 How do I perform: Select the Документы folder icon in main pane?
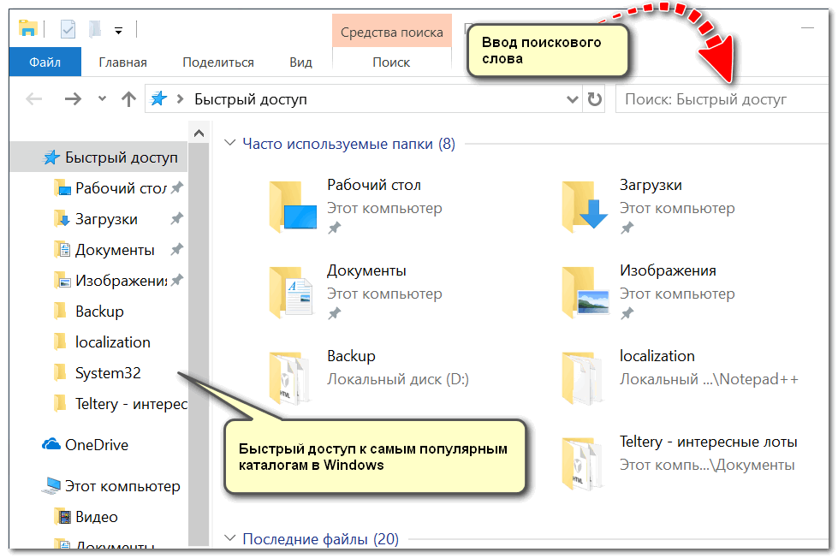tap(291, 292)
